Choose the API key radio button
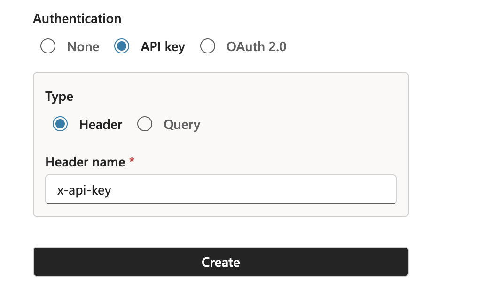Screen dimensions: 485x301 [122, 46]
